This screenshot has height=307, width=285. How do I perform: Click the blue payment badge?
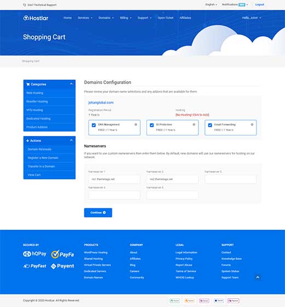tap(219, 300)
